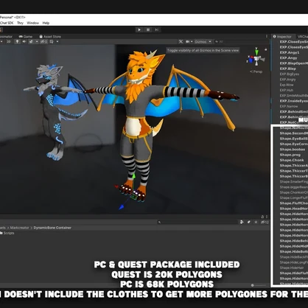Toggle the Gizmos button in scene view
The width and height of the screenshot is (308, 308).
pos(200,42)
